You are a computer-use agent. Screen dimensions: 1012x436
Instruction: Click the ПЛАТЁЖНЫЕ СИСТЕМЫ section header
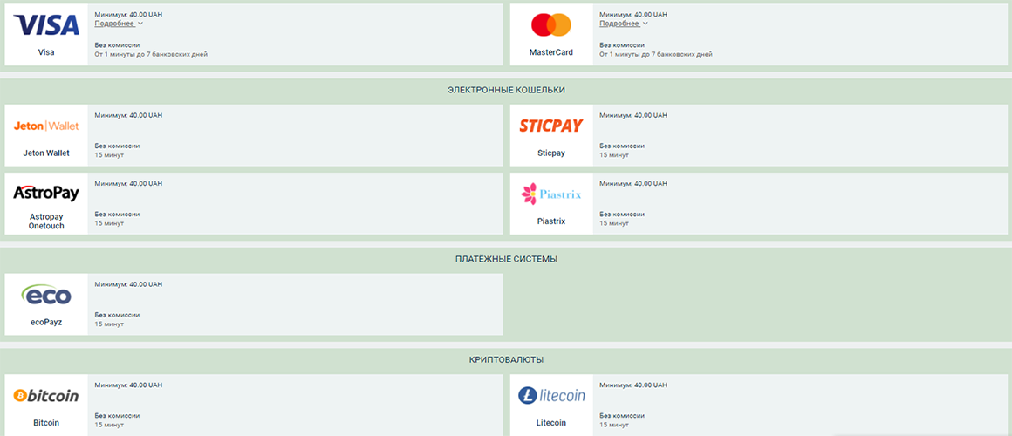tap(506, 259)
